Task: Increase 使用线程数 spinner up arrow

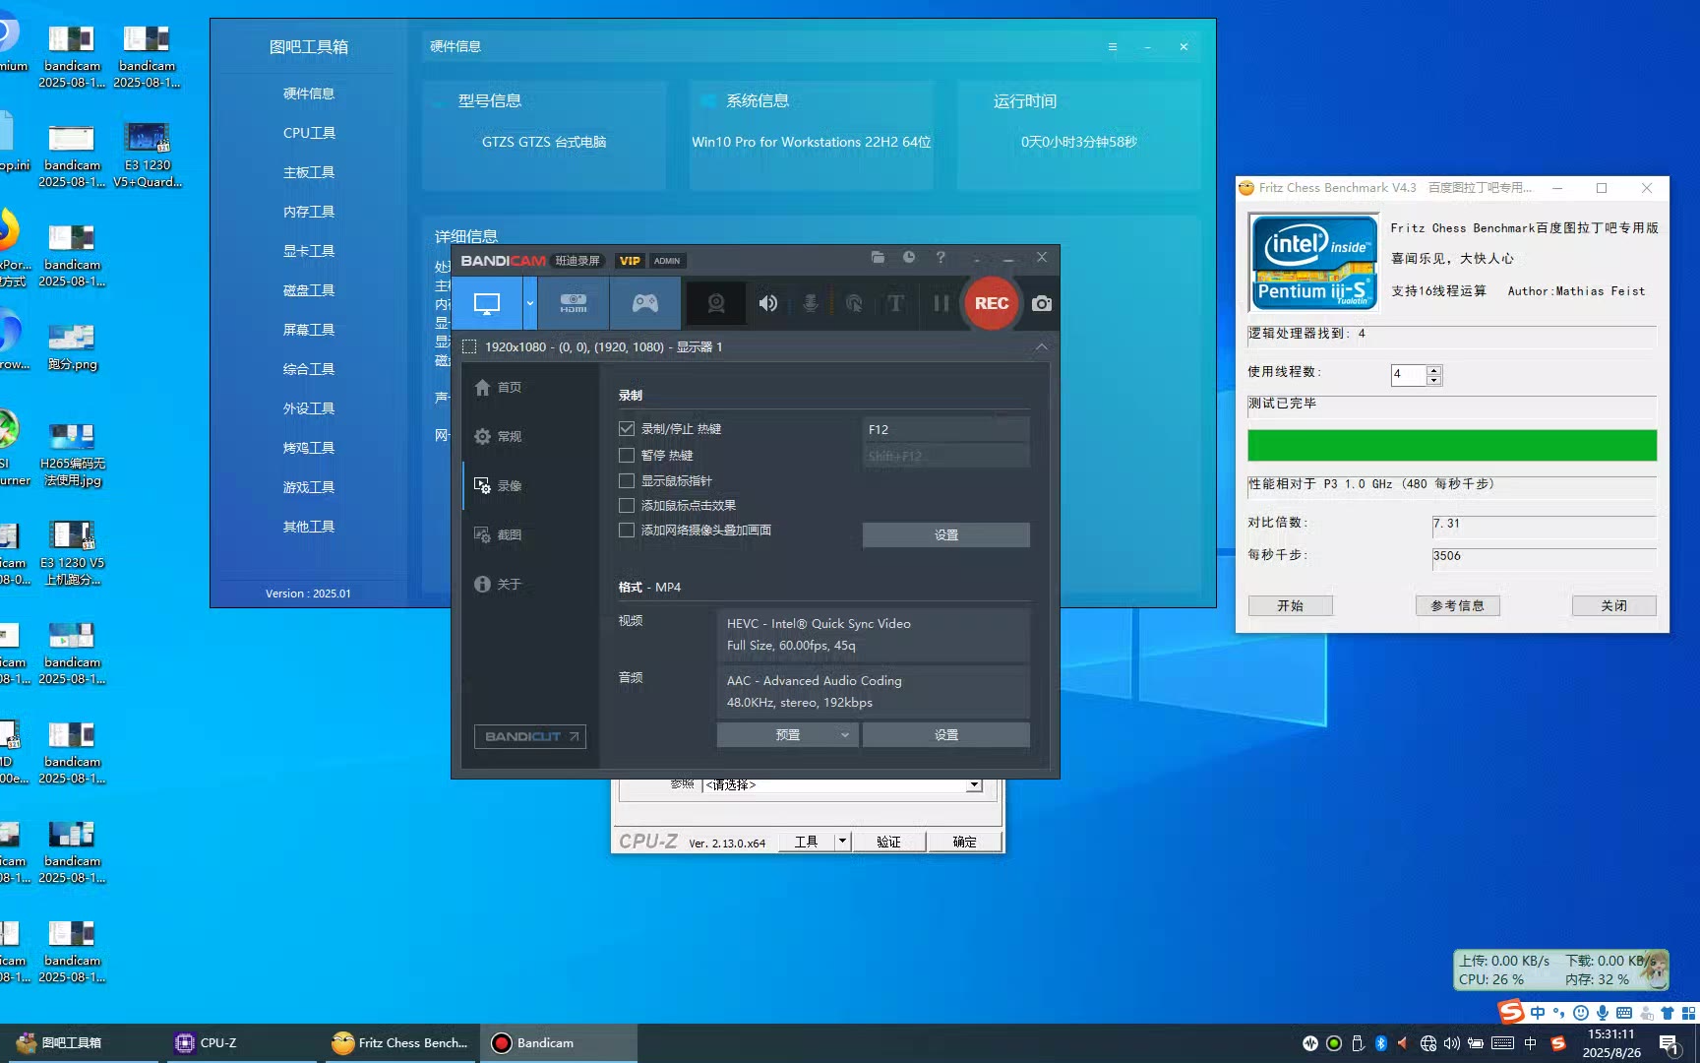Action: [1434, 370]
